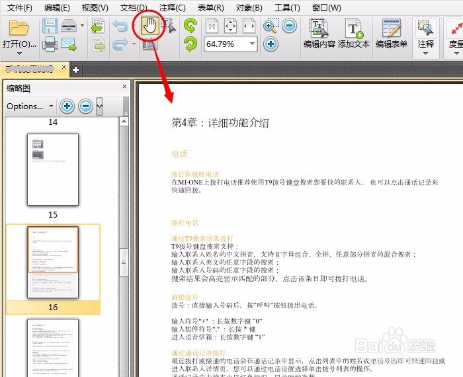The width and height of the screenshot is (463, 377).
Task: Click thumbnail scrollbar up arrow
Action: click(124, 121)
